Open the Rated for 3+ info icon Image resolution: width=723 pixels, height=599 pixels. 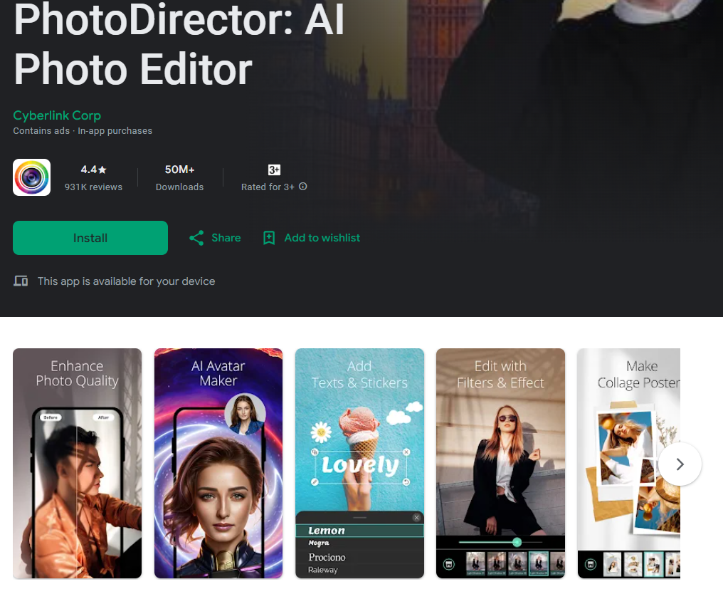[x=303, y=187]
